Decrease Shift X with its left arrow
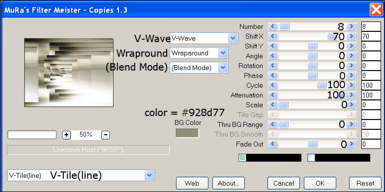 pyautogui.click(x=272, y=36)
